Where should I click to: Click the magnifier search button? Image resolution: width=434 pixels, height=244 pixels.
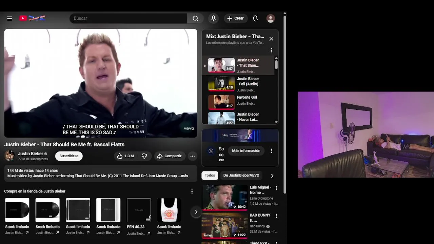point(195,18)
